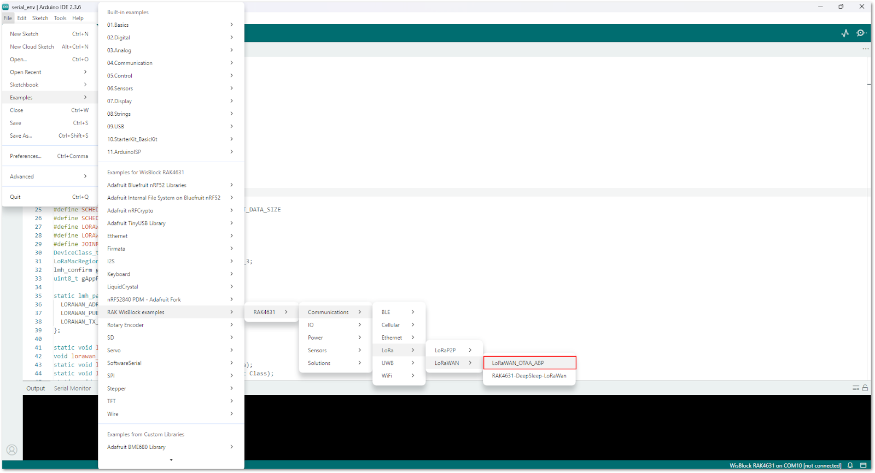Expand 10.StarterKit_BasicKit examples
This screenshot has height=473, width=875.
[171, 139]
